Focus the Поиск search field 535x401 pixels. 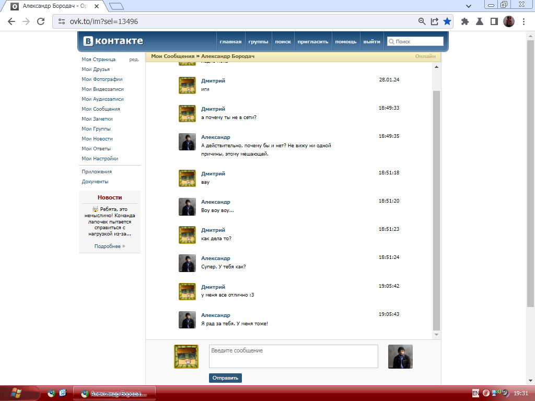(x=415, y=41)
